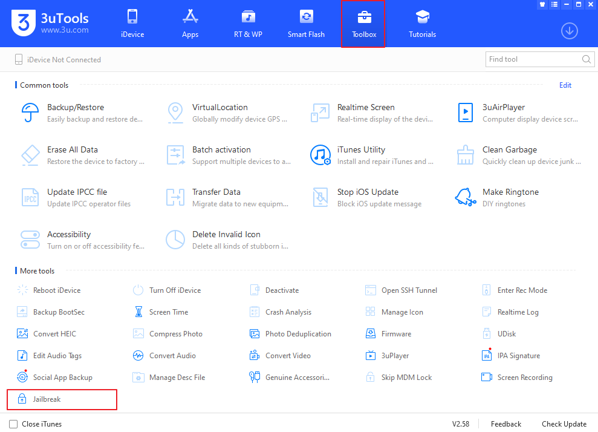The image size is (598, 432).
Task: Click the 3uTools logo
Action: click(50, 23)
